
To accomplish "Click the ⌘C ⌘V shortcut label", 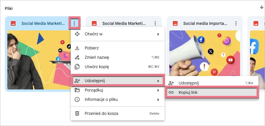I will click(x=153, y=67).
